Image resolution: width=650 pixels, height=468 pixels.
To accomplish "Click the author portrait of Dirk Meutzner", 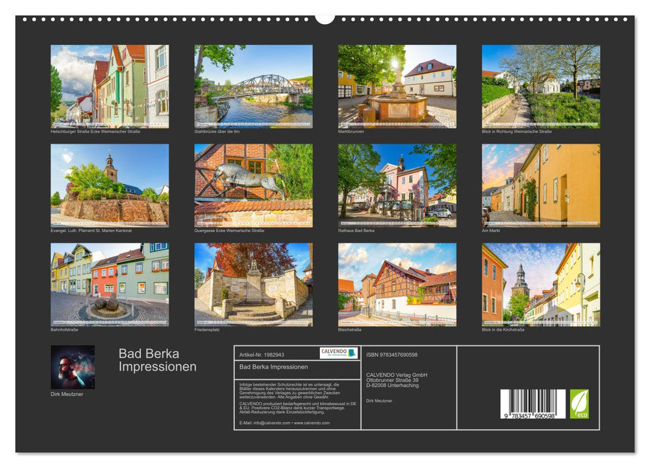I will [72, 366].
